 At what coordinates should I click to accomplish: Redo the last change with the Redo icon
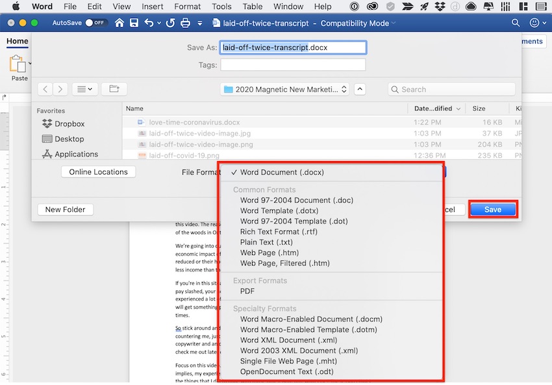pyautogui.click(x=170, y=23)
